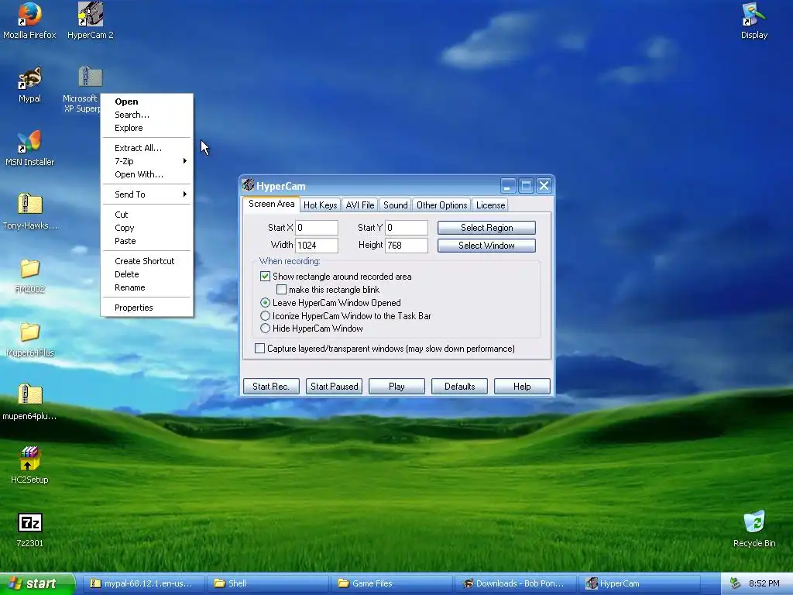Image resolution: width=793 pixels, height=595 pixels.
Task: Click the Start Rec. button
Action: point(271,387)
